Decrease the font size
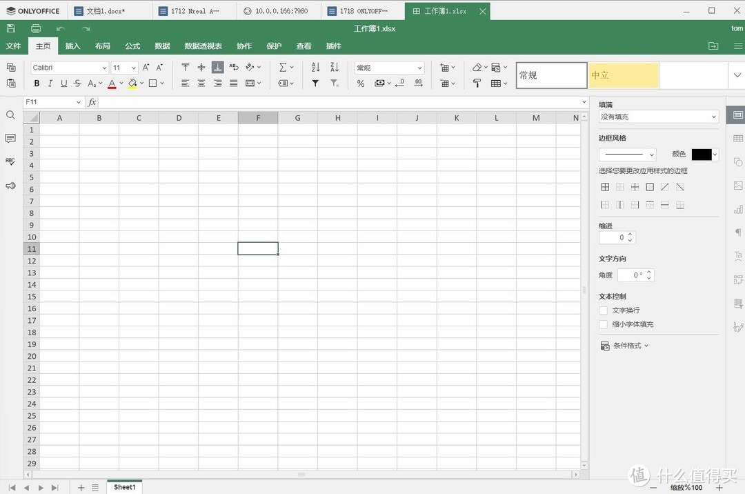The height and width of the screenshot is (494, 745). point(159,68)
